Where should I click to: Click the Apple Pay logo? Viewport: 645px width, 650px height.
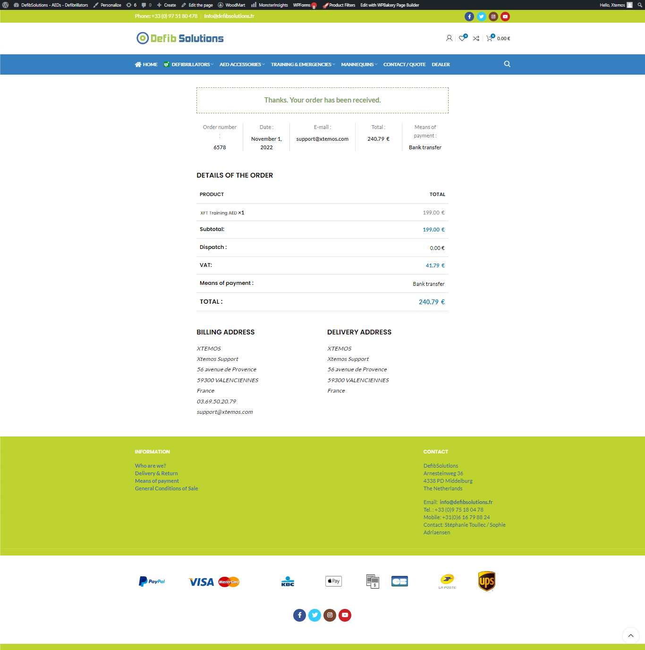coord(333,581)
